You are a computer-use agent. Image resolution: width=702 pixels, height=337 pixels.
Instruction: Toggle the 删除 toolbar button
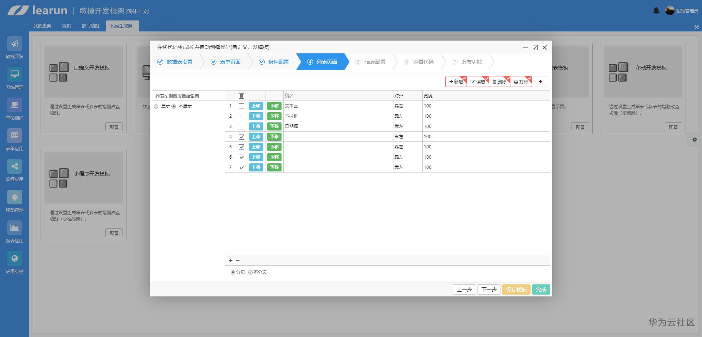499,82
